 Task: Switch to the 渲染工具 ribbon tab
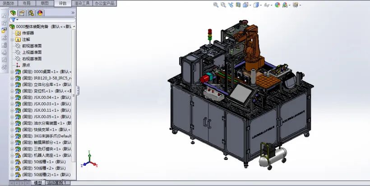click(x=82, y=3)
